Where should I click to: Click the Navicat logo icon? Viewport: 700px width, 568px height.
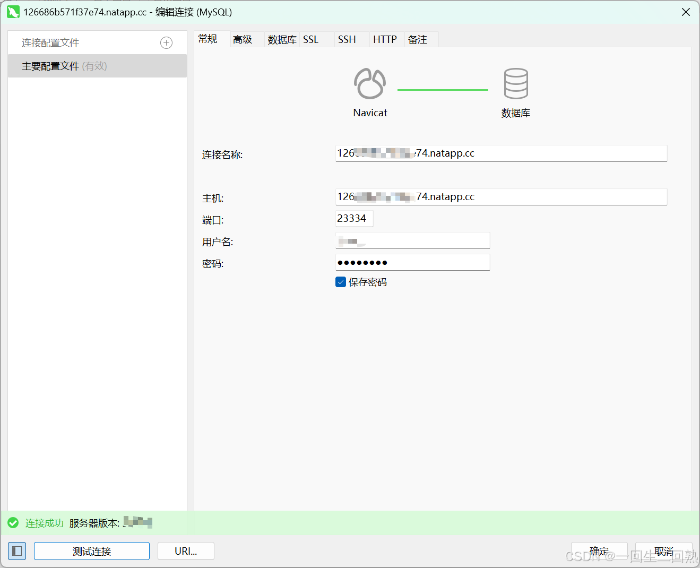[369, 83]
